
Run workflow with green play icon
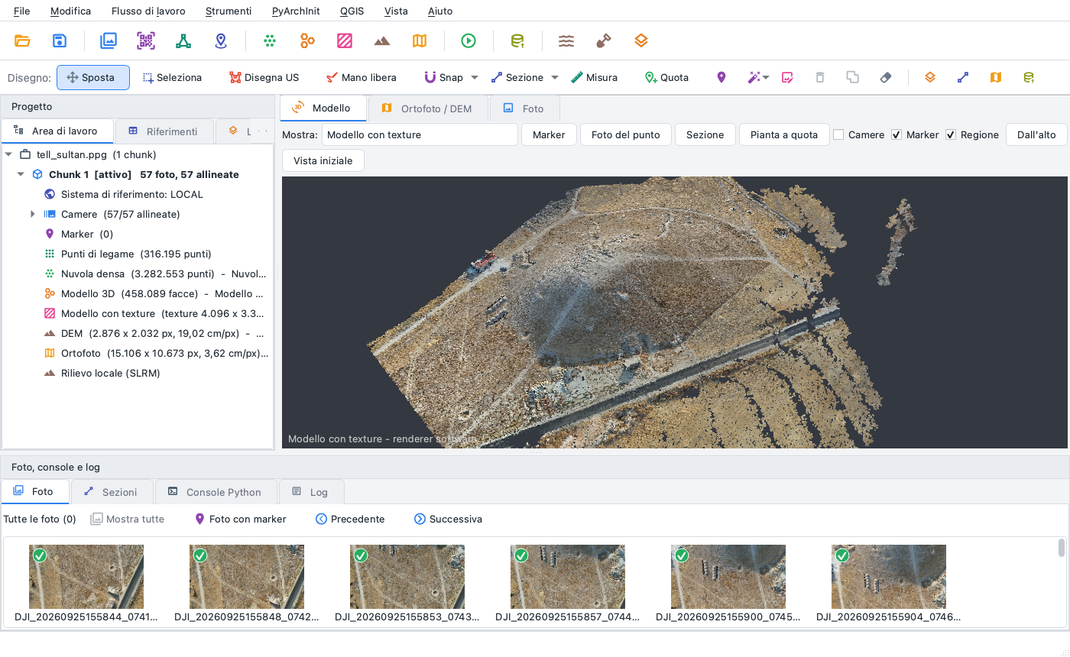(x=469, y=40)
